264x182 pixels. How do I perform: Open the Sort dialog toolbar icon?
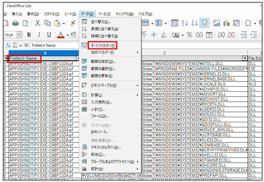[x=175, y=23]
